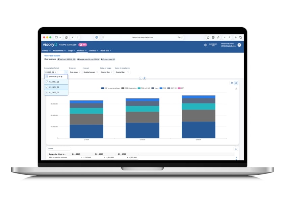Uncheck the C_2025_Q3 period
The height and width of the screenshot is (198, 285).
tap(47, 92)
